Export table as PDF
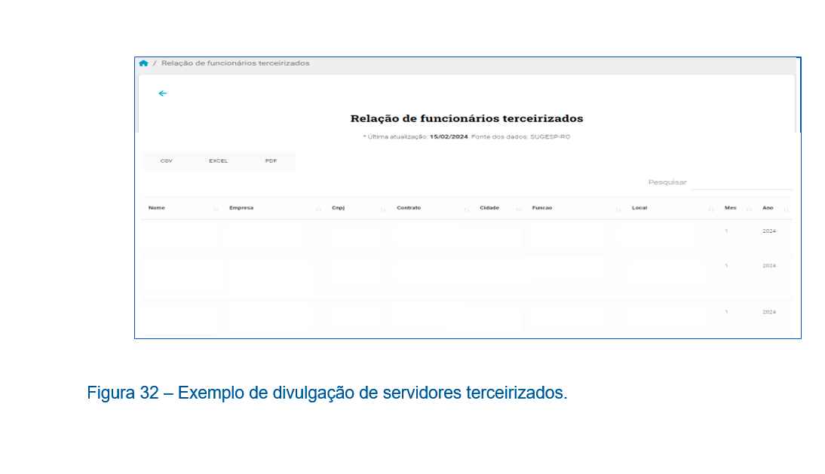This screenshot has width=825, height=474. (271, 161)
